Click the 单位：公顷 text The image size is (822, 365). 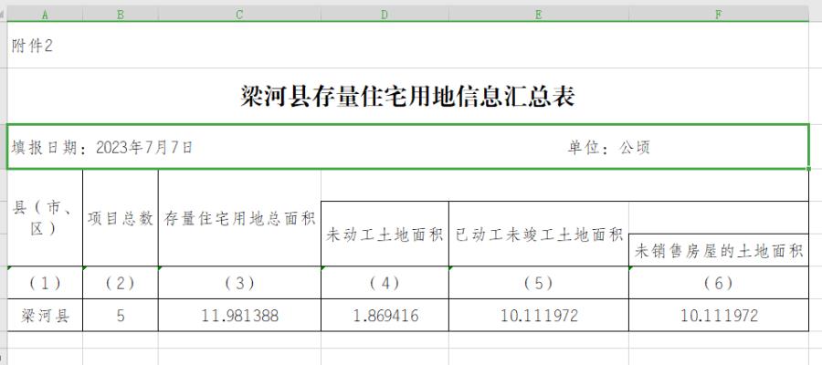click(609, 147)
